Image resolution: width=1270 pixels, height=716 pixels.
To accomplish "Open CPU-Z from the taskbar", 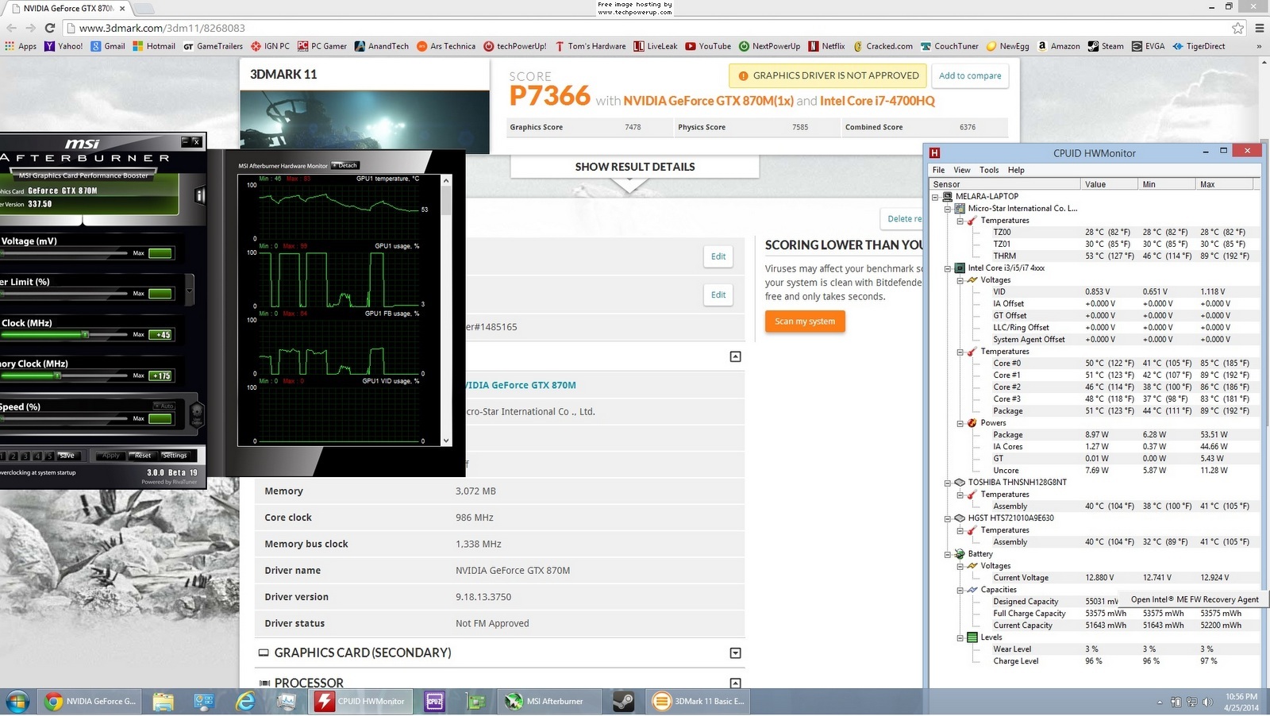I will click(x=434, y=702).
